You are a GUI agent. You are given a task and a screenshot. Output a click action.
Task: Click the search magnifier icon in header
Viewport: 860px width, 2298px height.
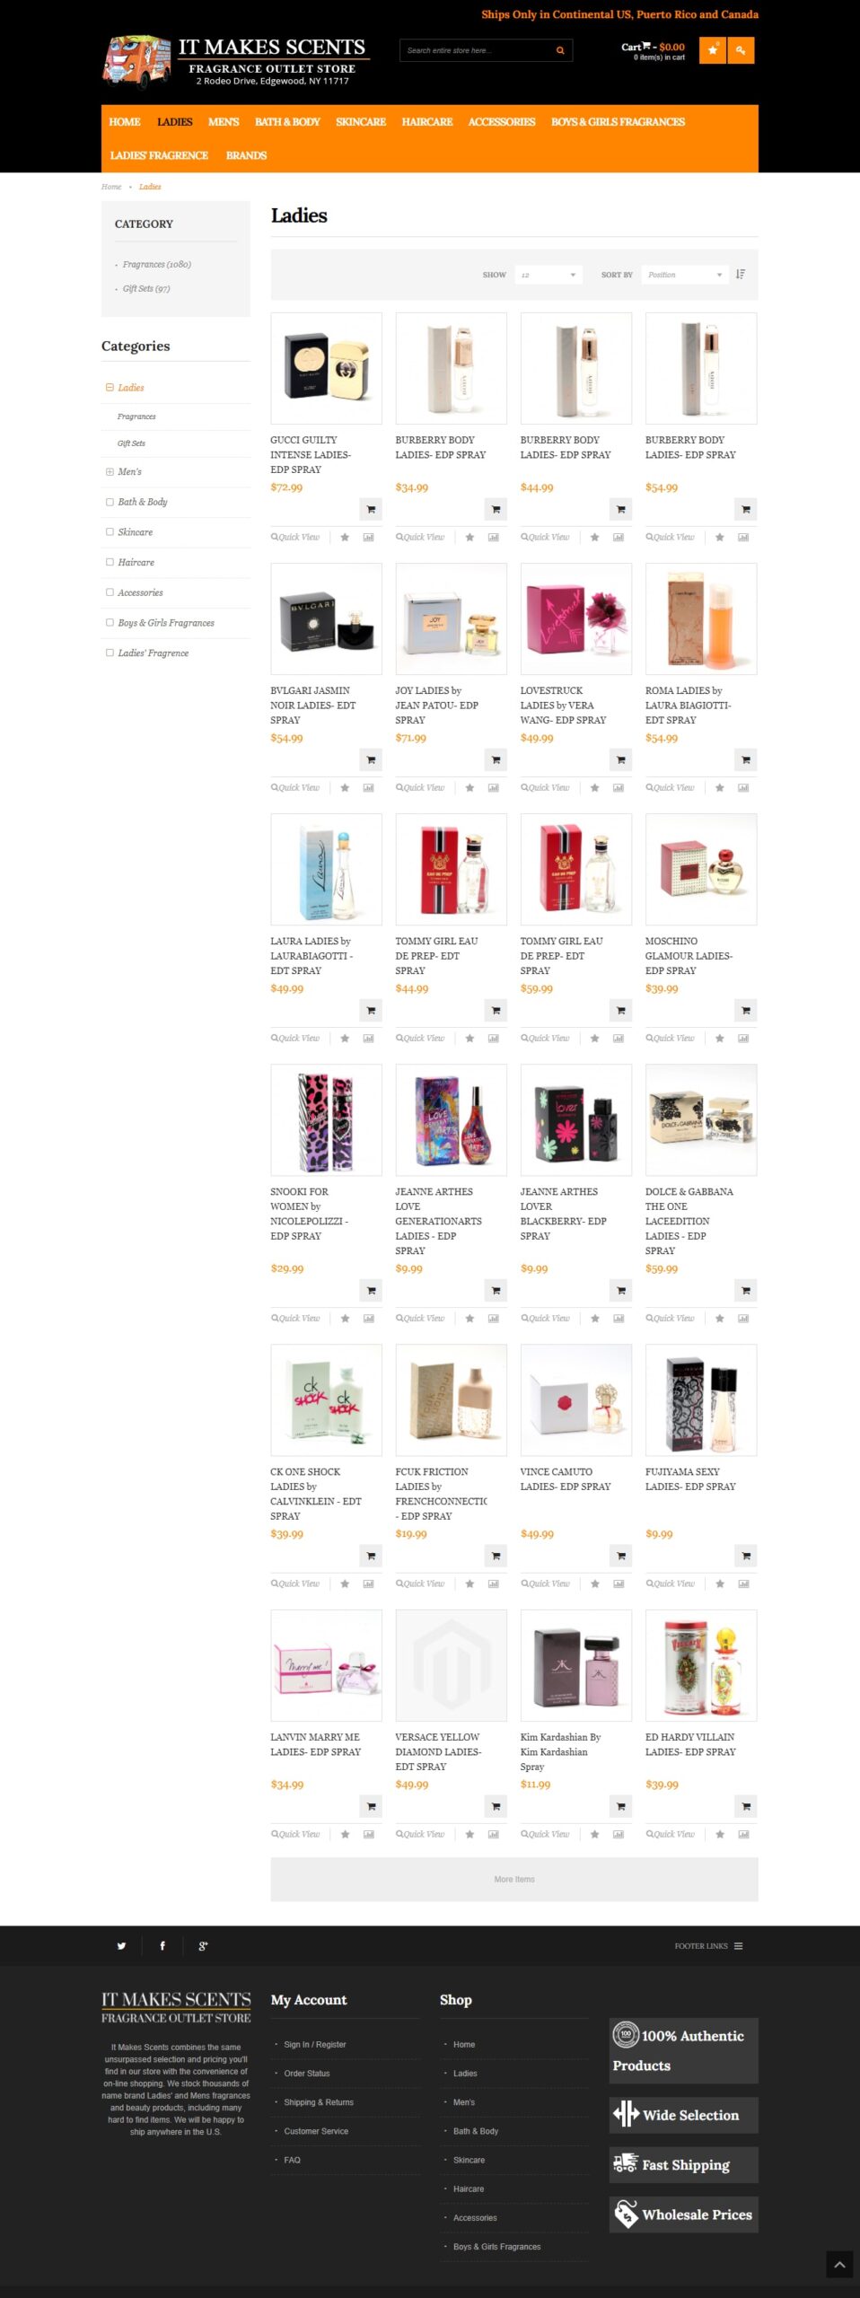coord(560,50)
